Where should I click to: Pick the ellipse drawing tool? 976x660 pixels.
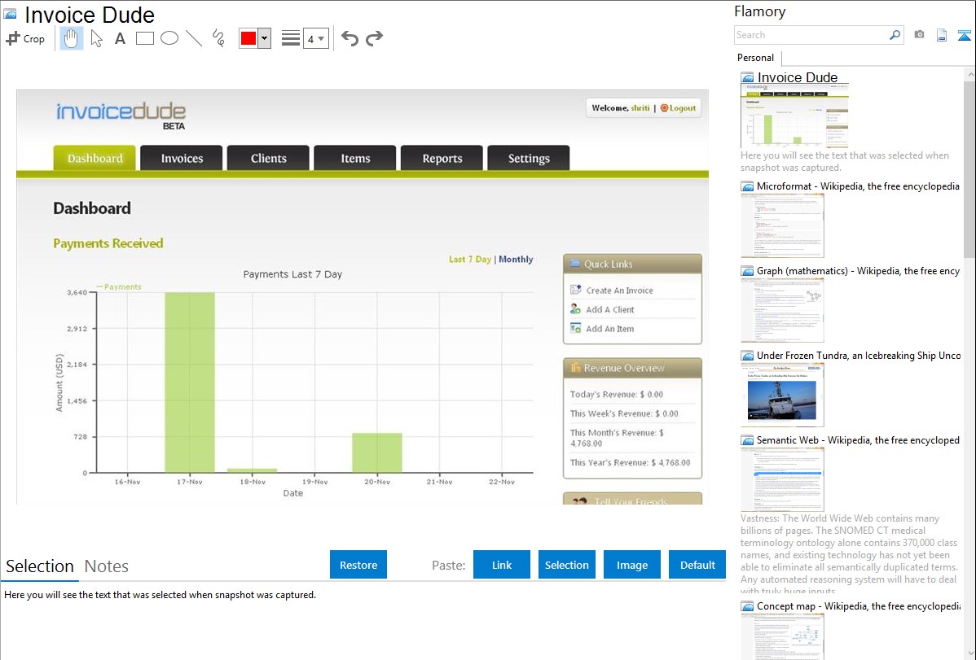[169, 38]
